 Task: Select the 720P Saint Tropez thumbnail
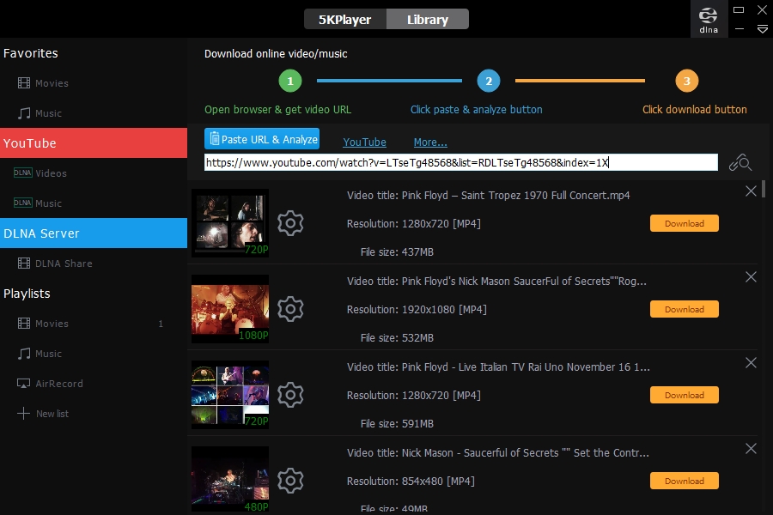point(230,223)
